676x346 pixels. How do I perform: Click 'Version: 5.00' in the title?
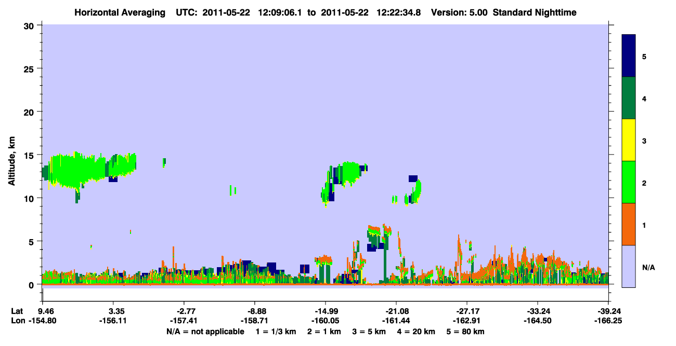click(x=459, y=12)
